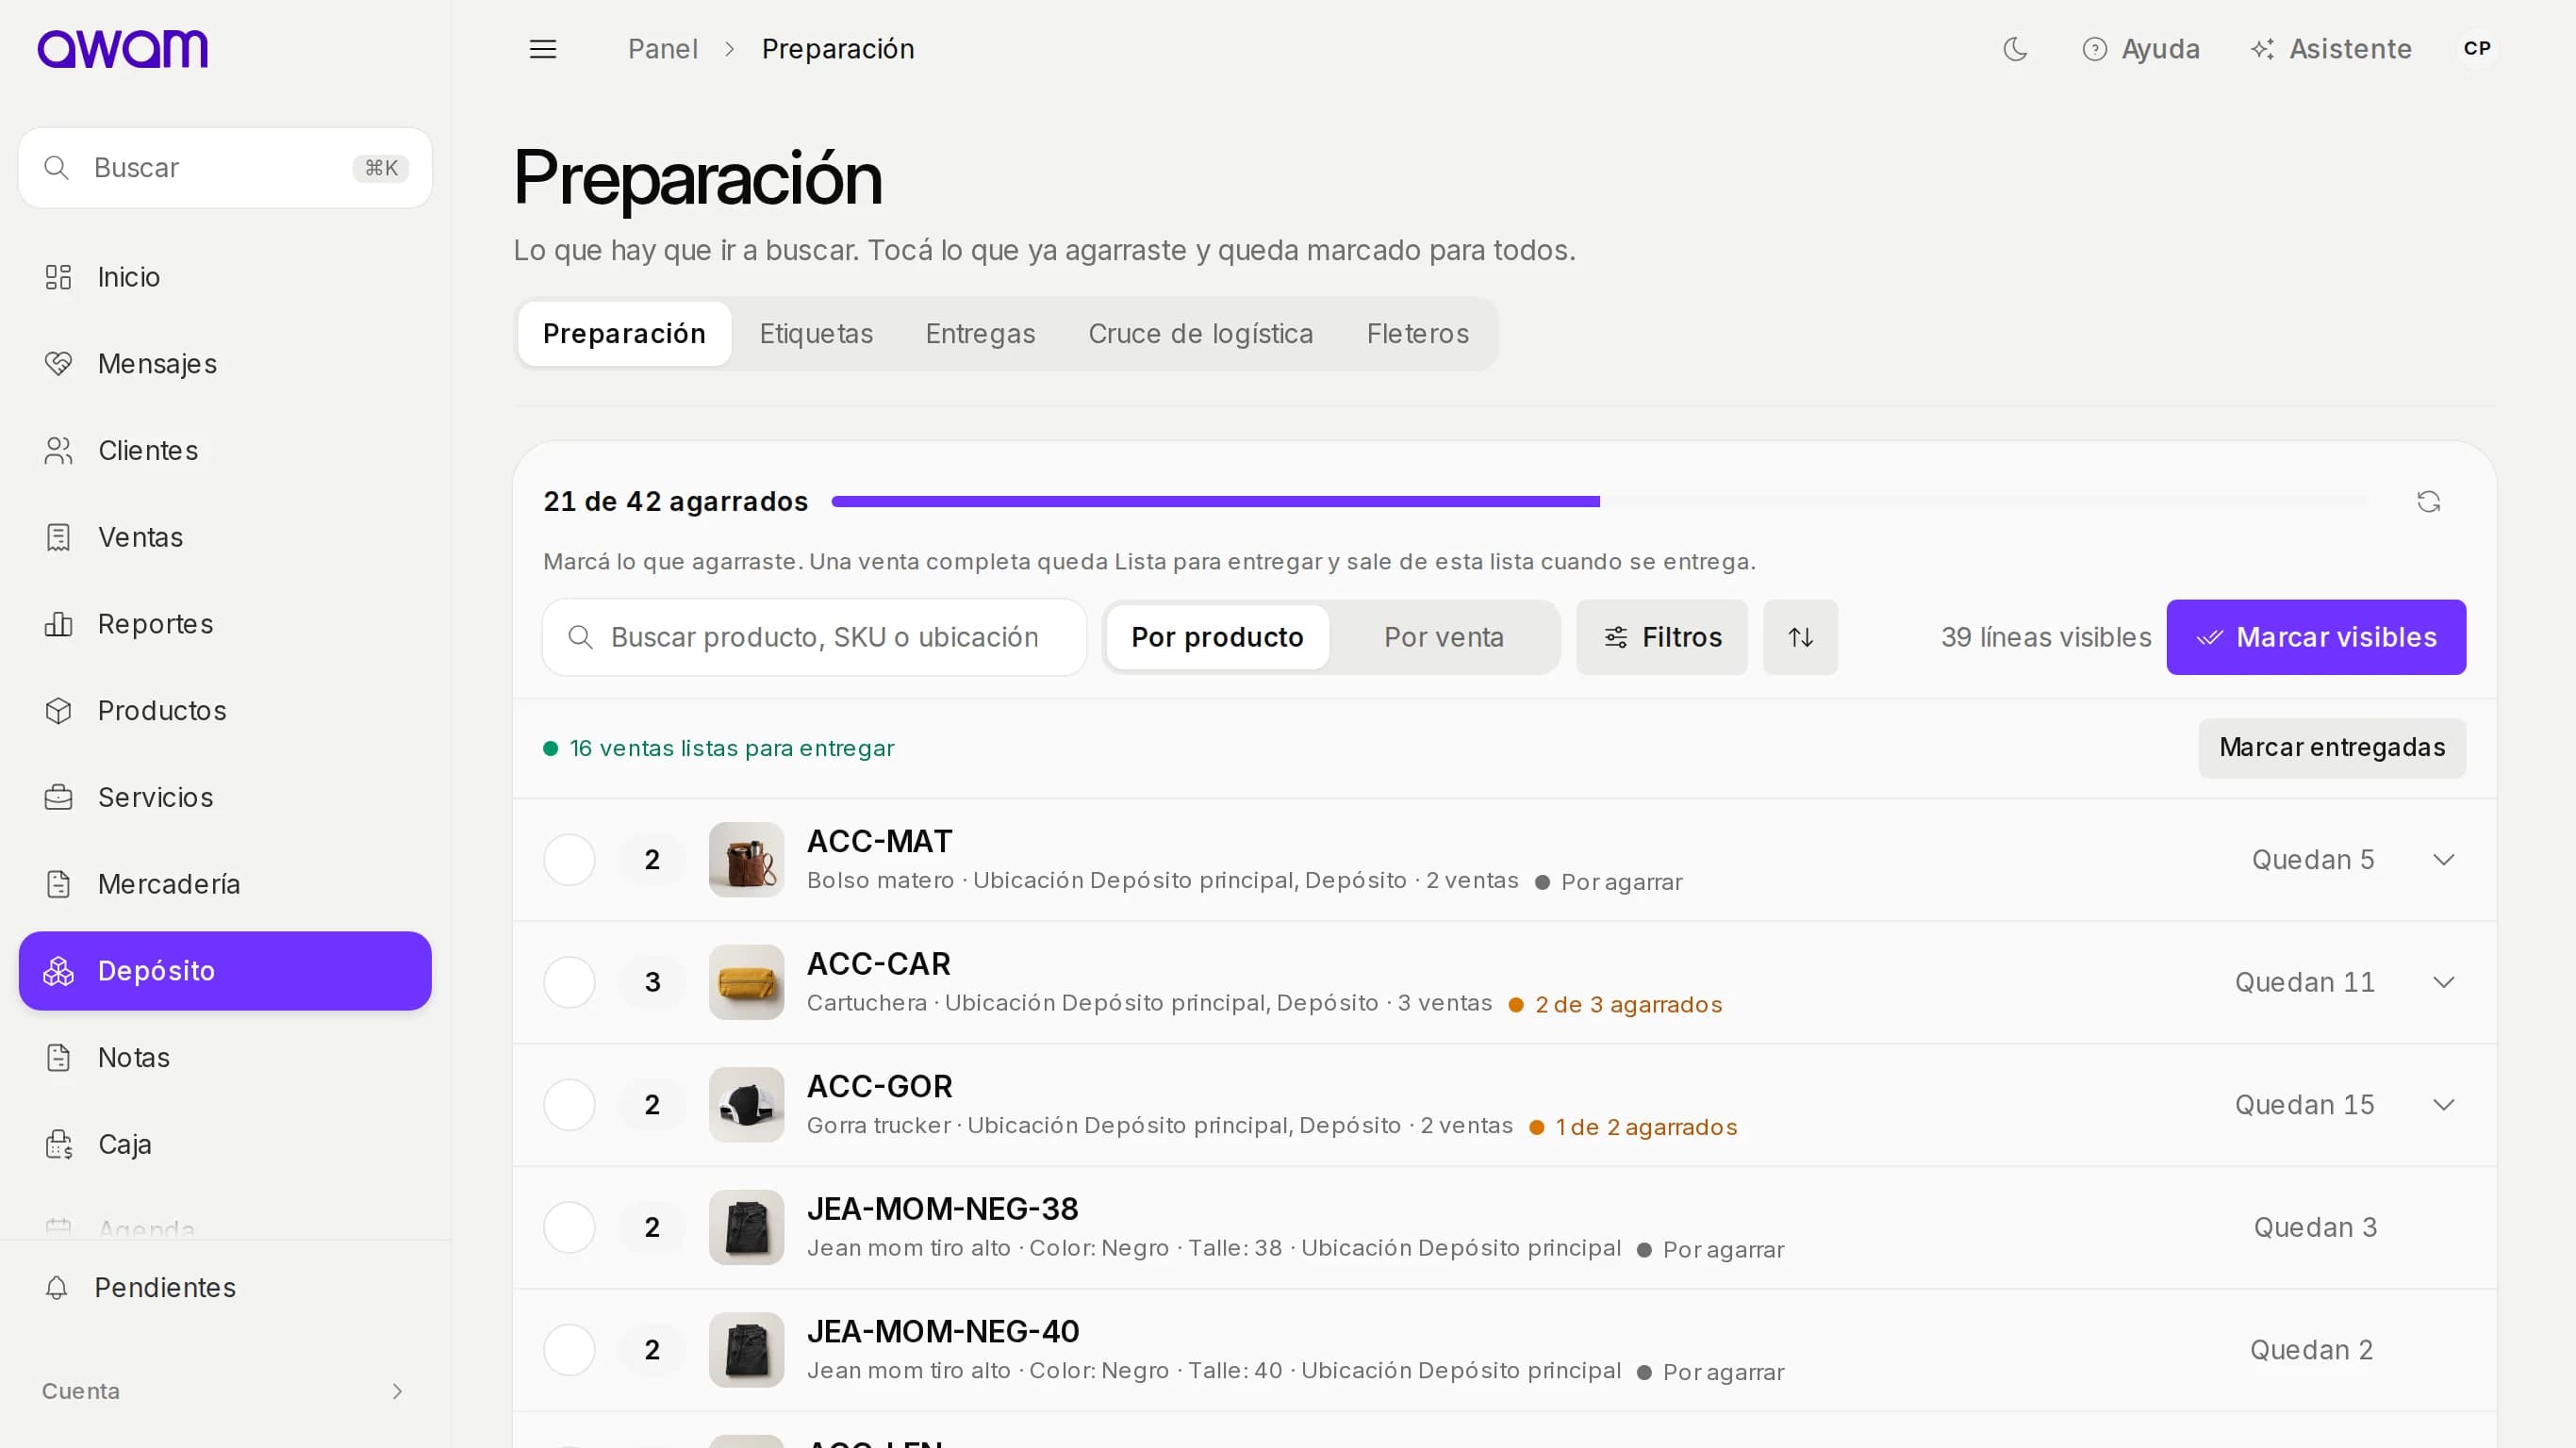This screenshot has width=2576, height=1448.
Task: Expand the ACC-GOR row chevron
Action: coord(2443,1105)
